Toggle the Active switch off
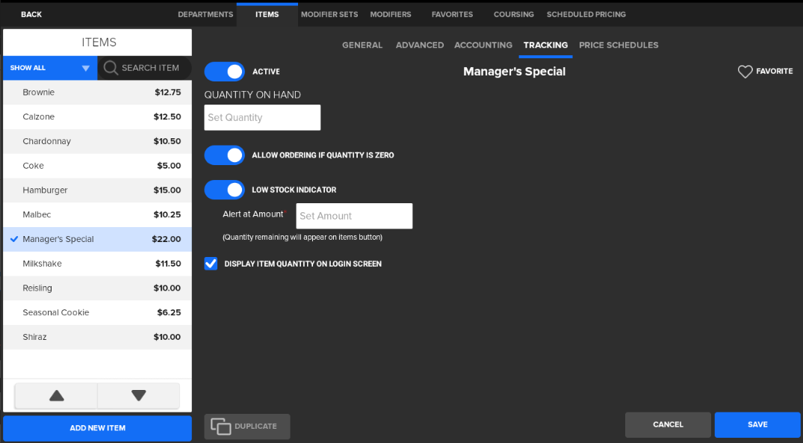Image resolution: width=803 pixels, height=443 pixels. coord(224,72)
